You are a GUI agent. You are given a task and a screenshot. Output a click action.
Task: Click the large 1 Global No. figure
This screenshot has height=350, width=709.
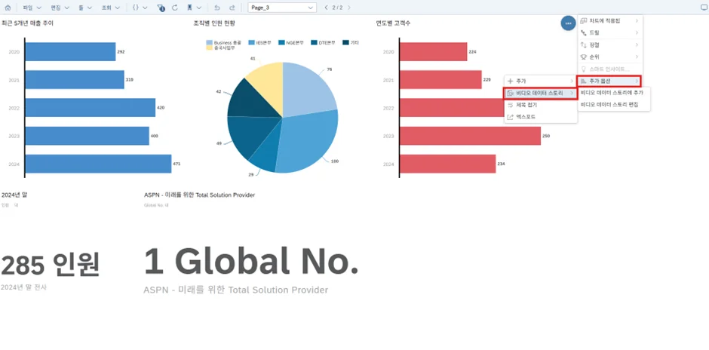point(251,262)
